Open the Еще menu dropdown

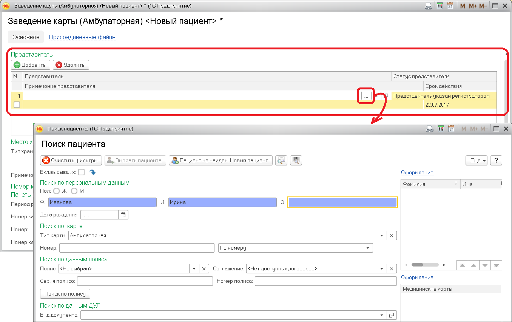click(477, 160)
